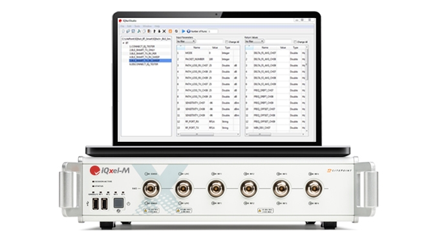
Task: Click the Name column header in Return Values
Action: point(265,48)
